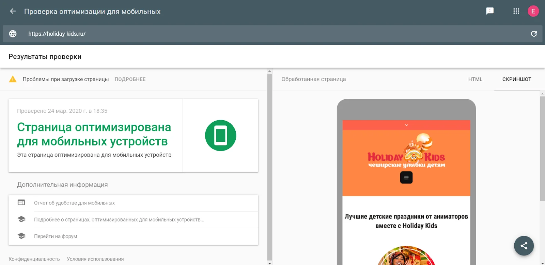The width and height of the screenshot is (545, 265).
Task: Tap the hamburger menu in the phone preview
Action: (x=406, y=177)
